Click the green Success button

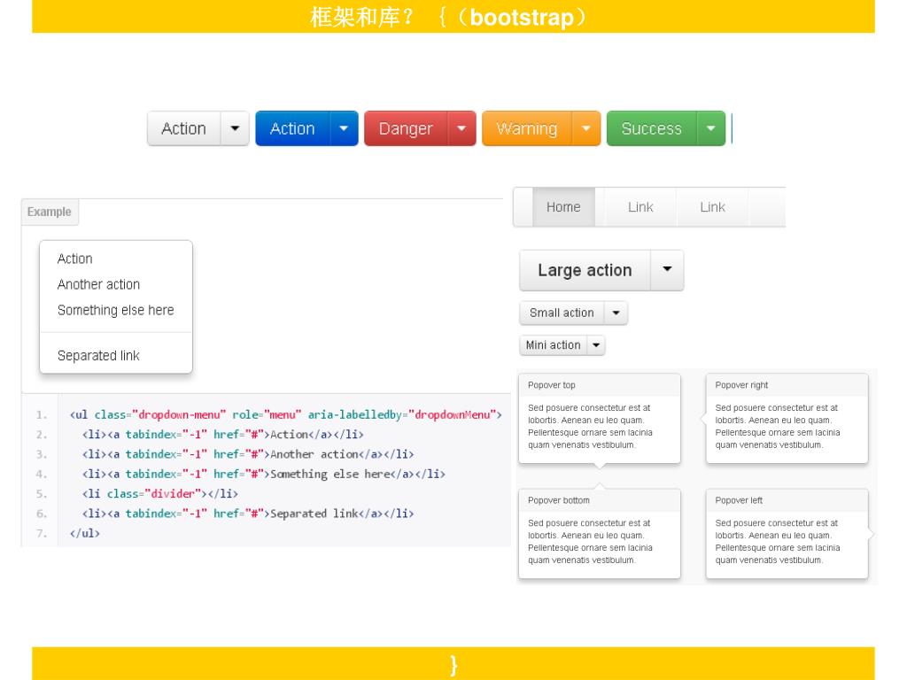tap(652, 128)
